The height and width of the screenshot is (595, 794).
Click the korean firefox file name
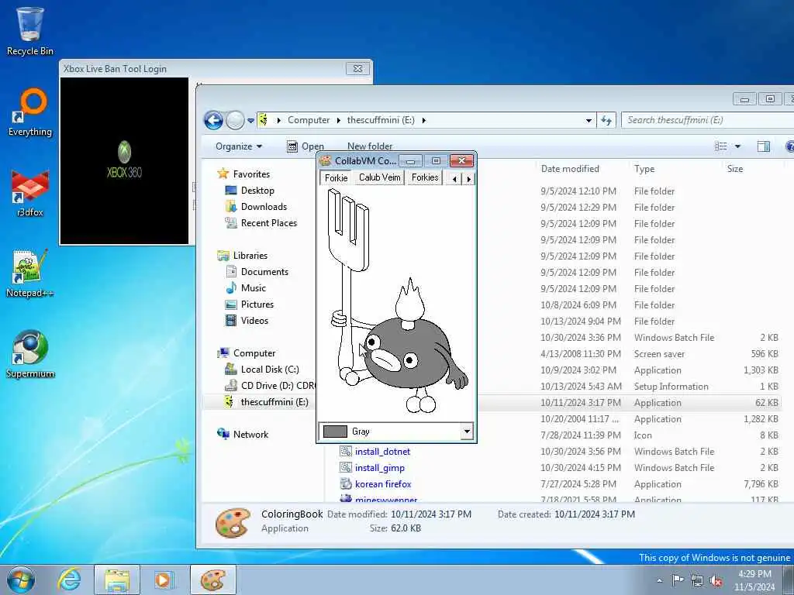point(383,483)
